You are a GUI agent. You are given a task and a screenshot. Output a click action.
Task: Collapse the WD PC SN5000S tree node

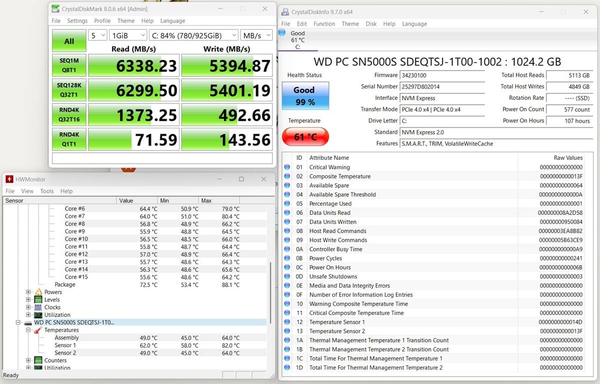click(18, 323)
